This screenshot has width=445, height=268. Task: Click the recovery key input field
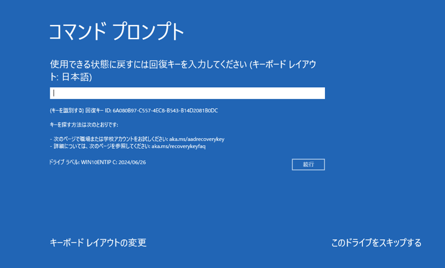click(187, 93)
